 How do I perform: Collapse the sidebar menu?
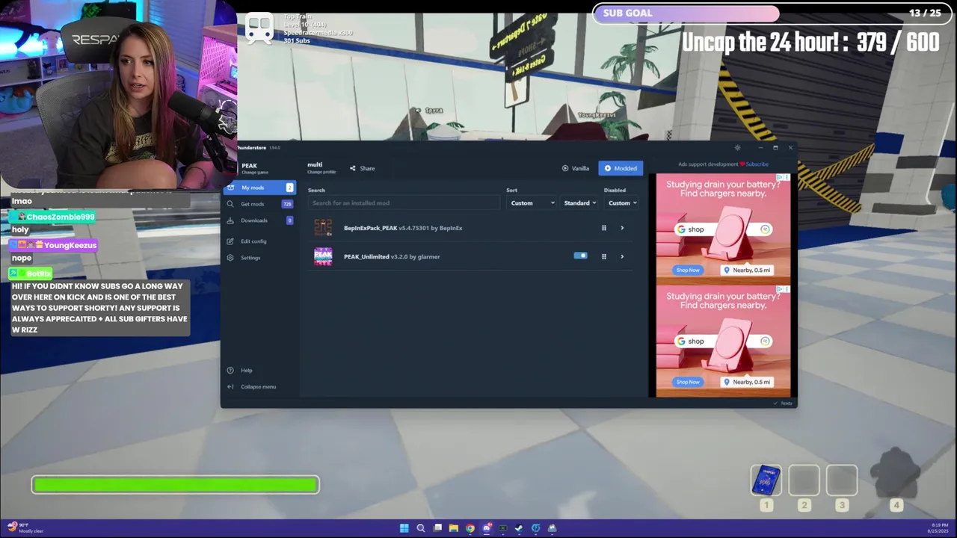click(259, 387)
